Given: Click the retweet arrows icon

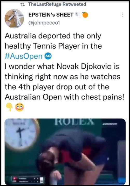Looking at the screenshot, I should (x=22, y=5).
